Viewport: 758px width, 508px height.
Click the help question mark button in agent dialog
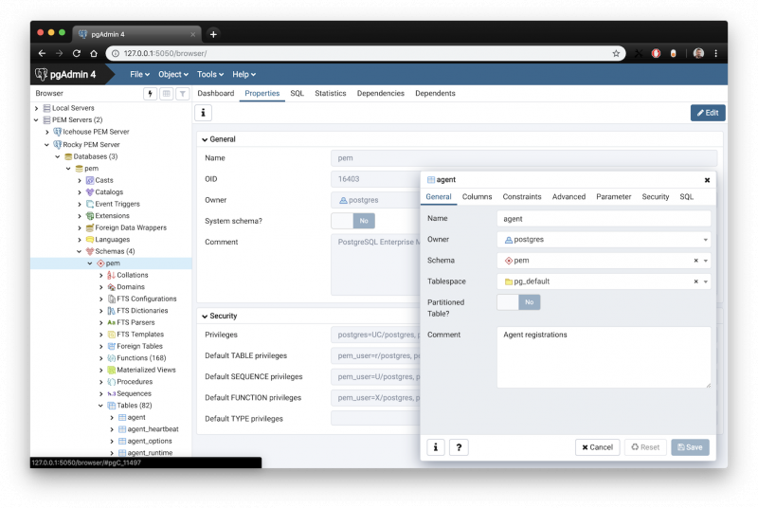click(x=459, y=447)
